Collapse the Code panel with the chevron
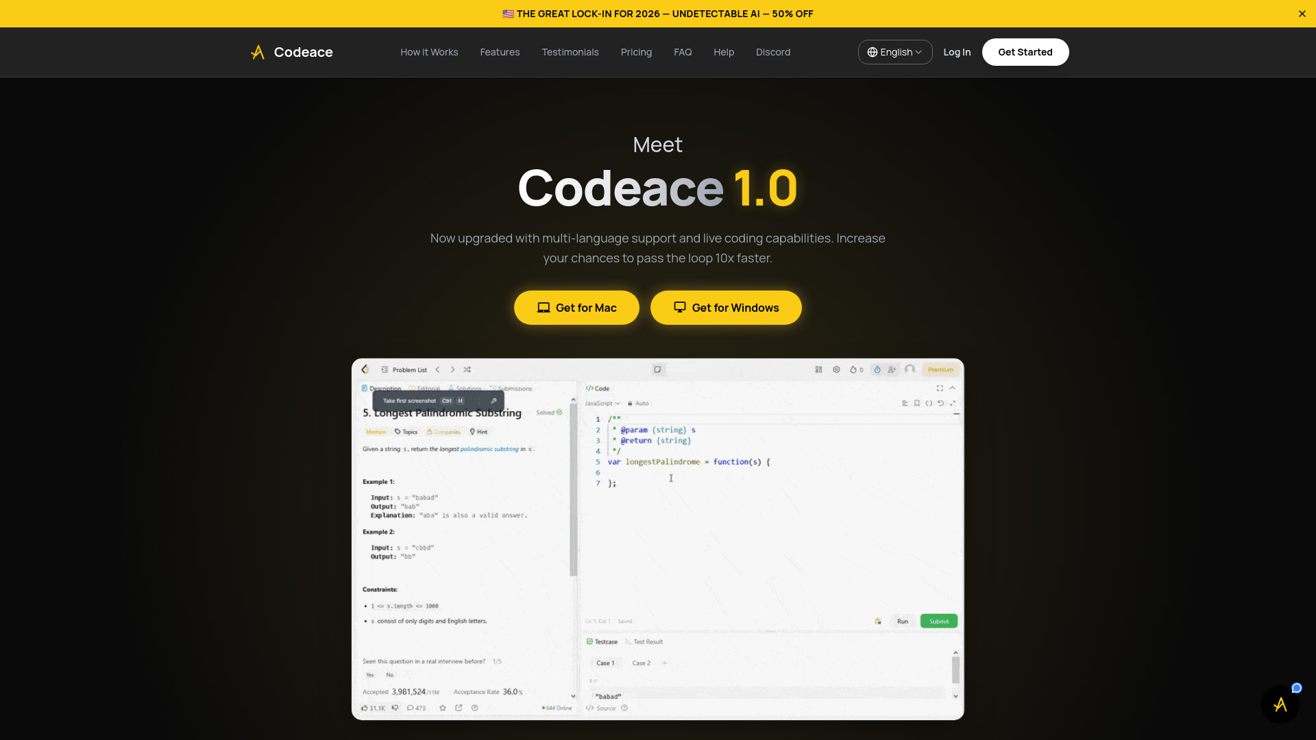This screenshot has width=1316, height=740. pyautogui.click(x=953, y=388)
